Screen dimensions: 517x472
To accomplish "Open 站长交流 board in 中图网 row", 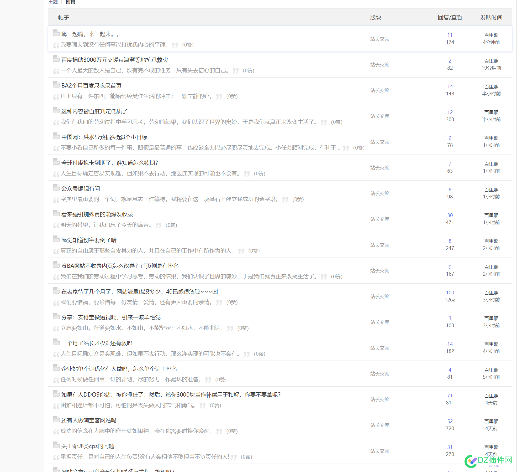I will pyautogui.click(x=380, y=142).
